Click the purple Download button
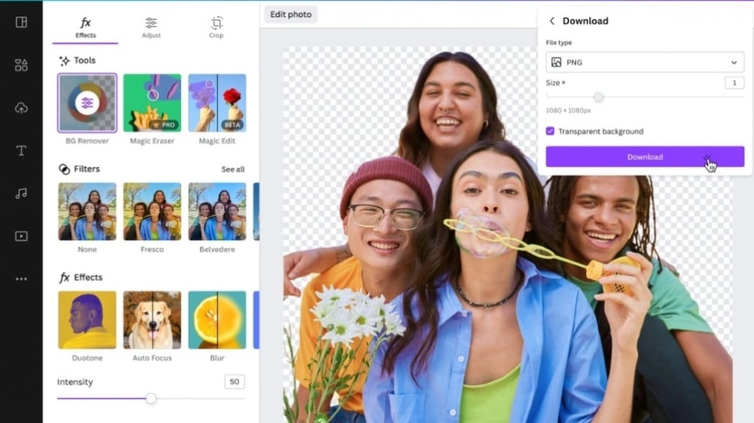Image resolution: width=754 pixels, height=423 pixels. 645,157
